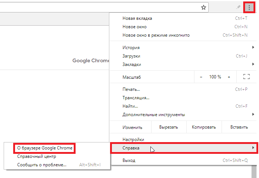Click the bookmark star icon
Screen dimensions: 259x178
pyautogui.click(x=204, y=7)
